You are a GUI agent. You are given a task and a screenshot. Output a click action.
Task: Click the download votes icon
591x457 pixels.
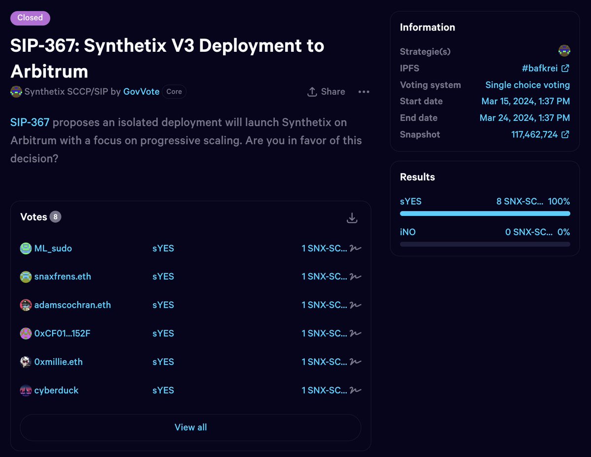tap(352, 218)
